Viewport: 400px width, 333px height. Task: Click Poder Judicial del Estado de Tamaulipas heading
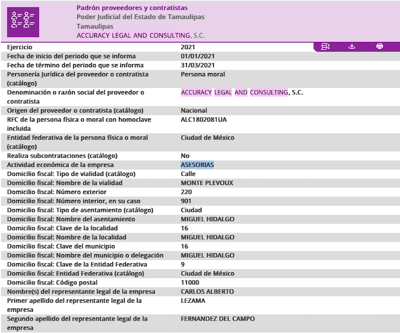click(x=140, y=17)
